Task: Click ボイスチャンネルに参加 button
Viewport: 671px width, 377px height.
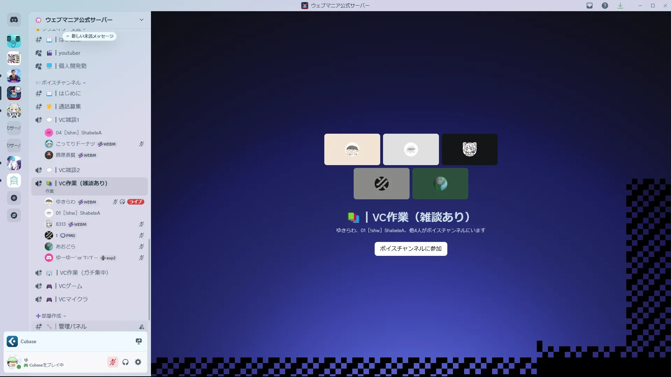Action: [x=411, y=249]
